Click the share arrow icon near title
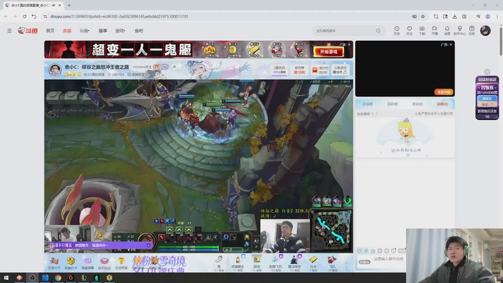Image resolution: width=503 pixels, height=283 pixels. (x=174, y=67)
